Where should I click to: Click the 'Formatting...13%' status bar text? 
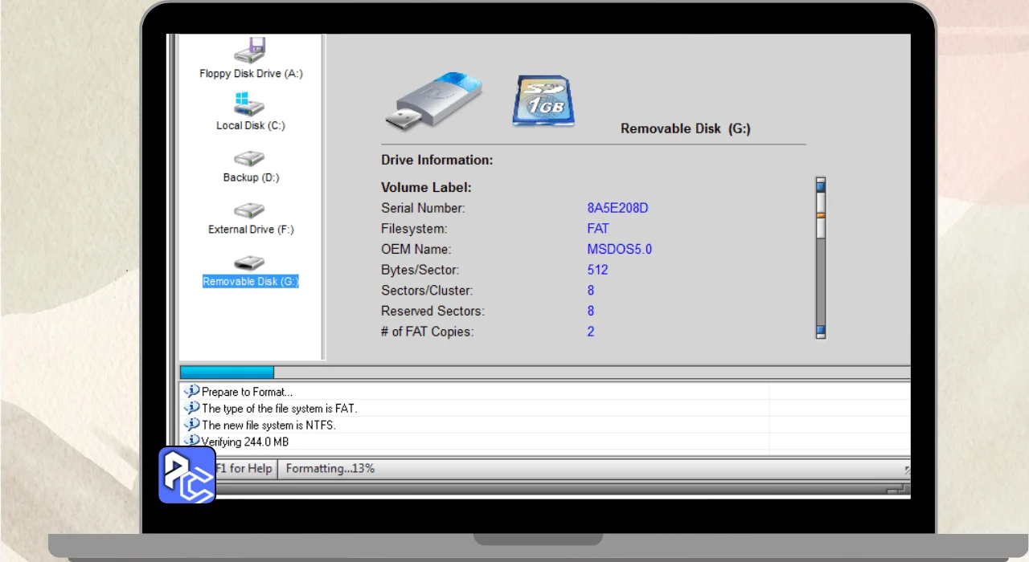[x=330, y=468]
